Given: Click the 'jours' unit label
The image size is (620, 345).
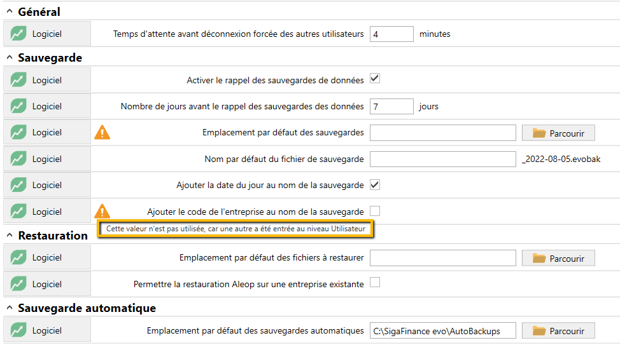Looking at the screenshot, I should coord(429,107).
